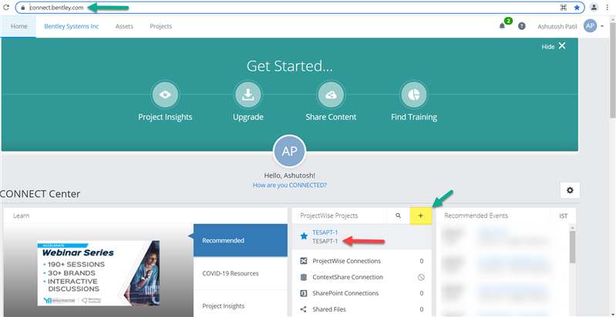Add a new ProjectWise project with plus
This screenshot has height=317, width=616.
(x=421, y=215)
